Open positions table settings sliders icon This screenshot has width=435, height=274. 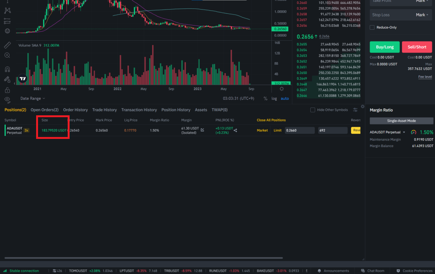[x=355, y=110]
